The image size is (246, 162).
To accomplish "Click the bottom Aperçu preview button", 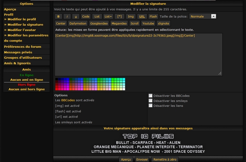I will tap(126, 159).
